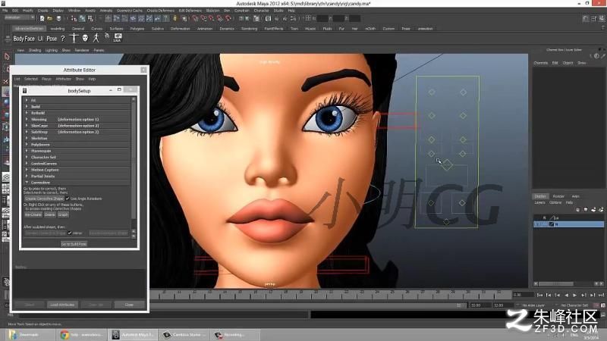Image resolution: width=607 pixels, height=341 pixels.
Task: Open the Create Deformers menu
Action: tap(160, 11)
